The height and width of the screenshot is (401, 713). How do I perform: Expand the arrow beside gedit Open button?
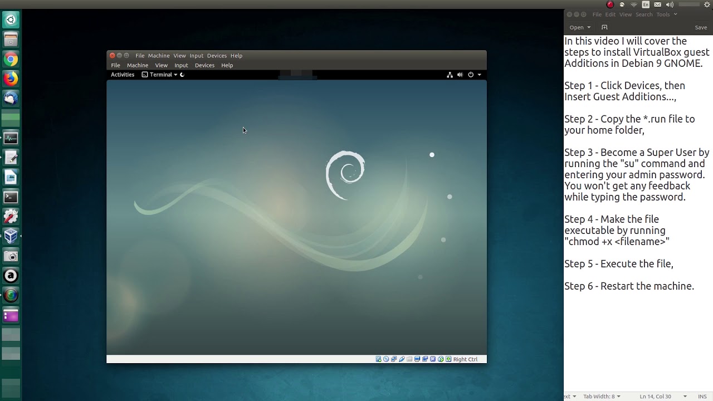(x=589, y=27)
